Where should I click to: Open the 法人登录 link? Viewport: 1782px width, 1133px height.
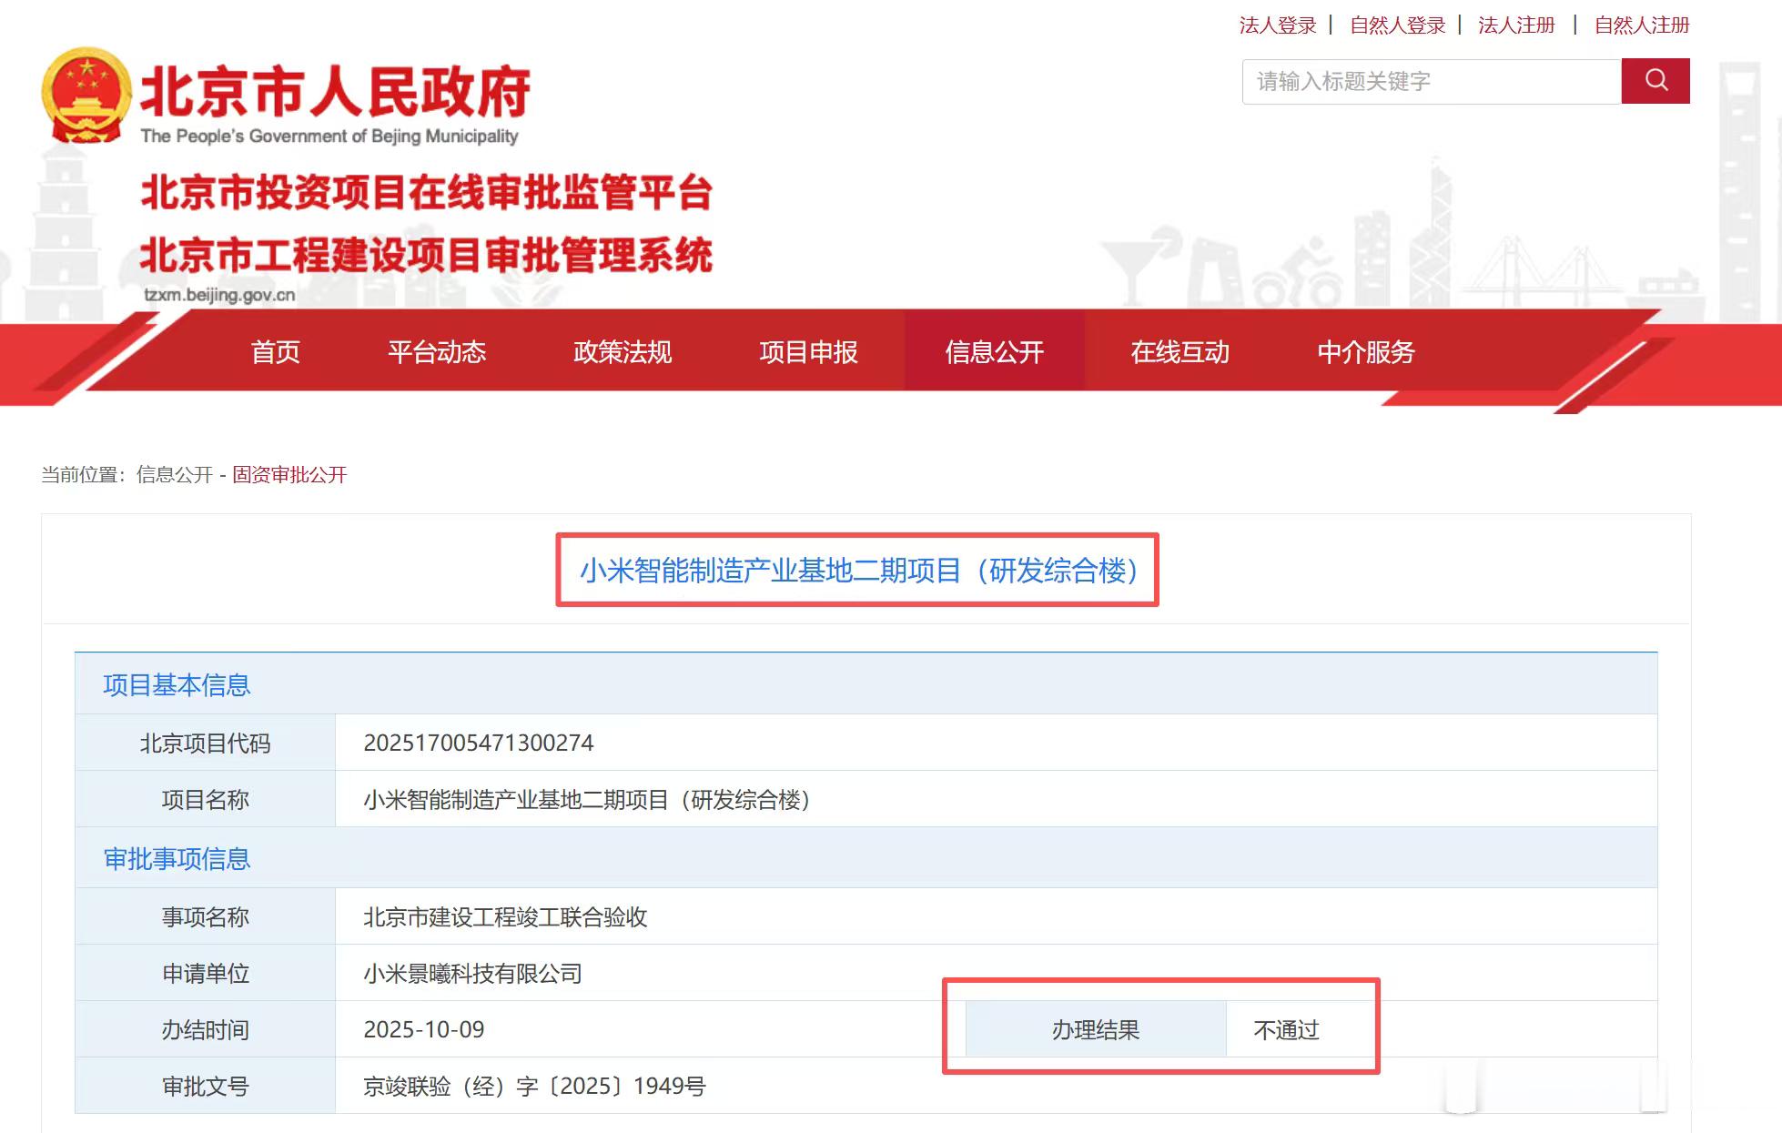click(x=1277, y=25)
